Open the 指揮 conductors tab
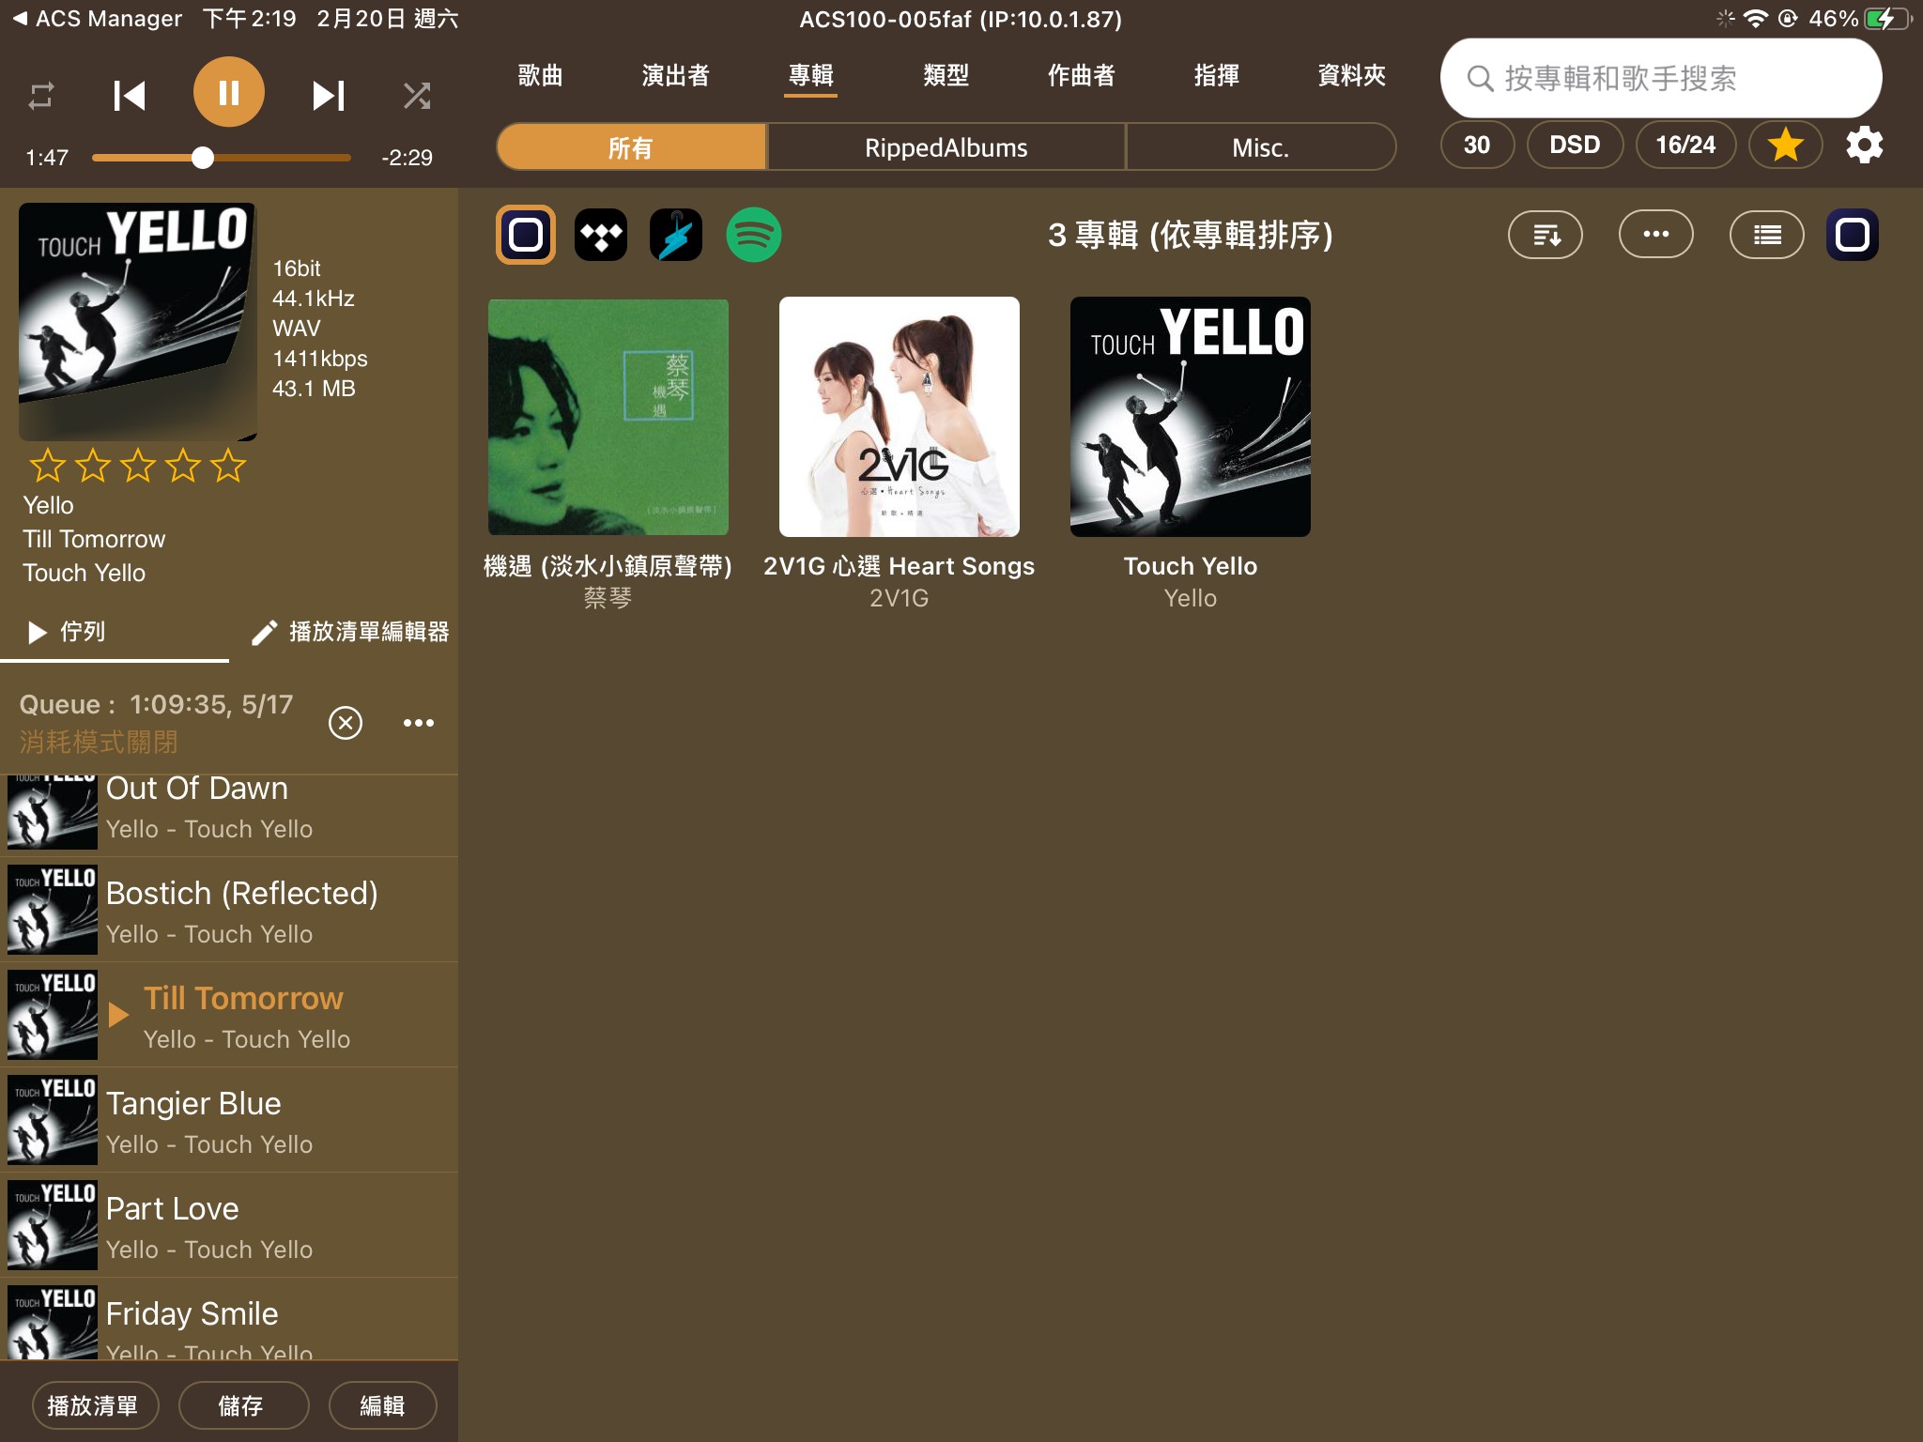This screenshot has width=1923, height=1442. coord(1216,75)
